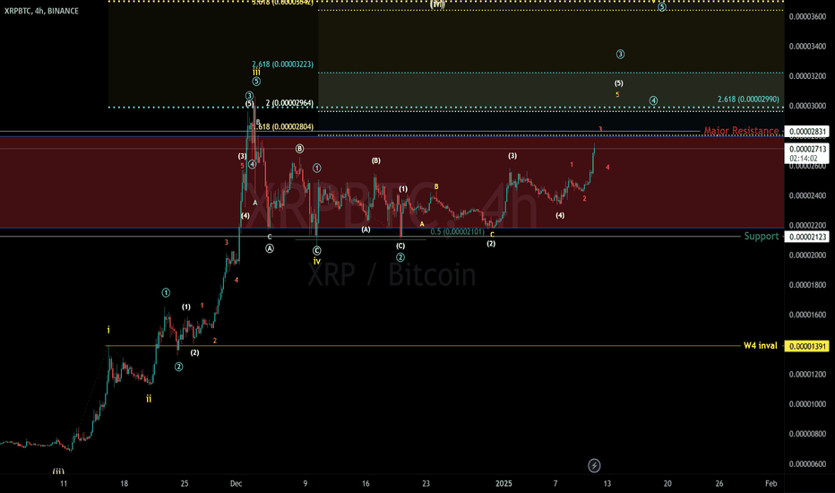
Task: Click the XRPBTC, 4h, BINANCE chart title
Action: coord(41,11)
